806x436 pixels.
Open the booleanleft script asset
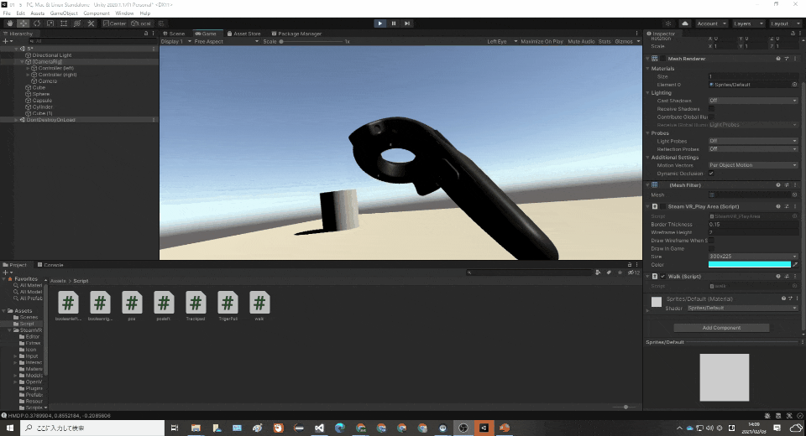pos(68,306)
